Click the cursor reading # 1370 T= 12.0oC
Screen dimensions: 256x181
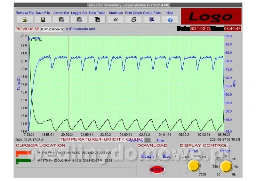(51, 161)
